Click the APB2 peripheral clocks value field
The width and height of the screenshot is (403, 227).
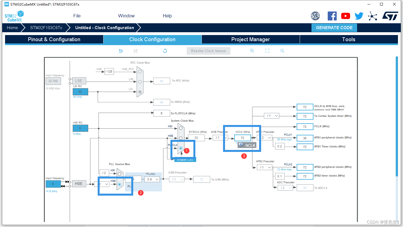305,167
